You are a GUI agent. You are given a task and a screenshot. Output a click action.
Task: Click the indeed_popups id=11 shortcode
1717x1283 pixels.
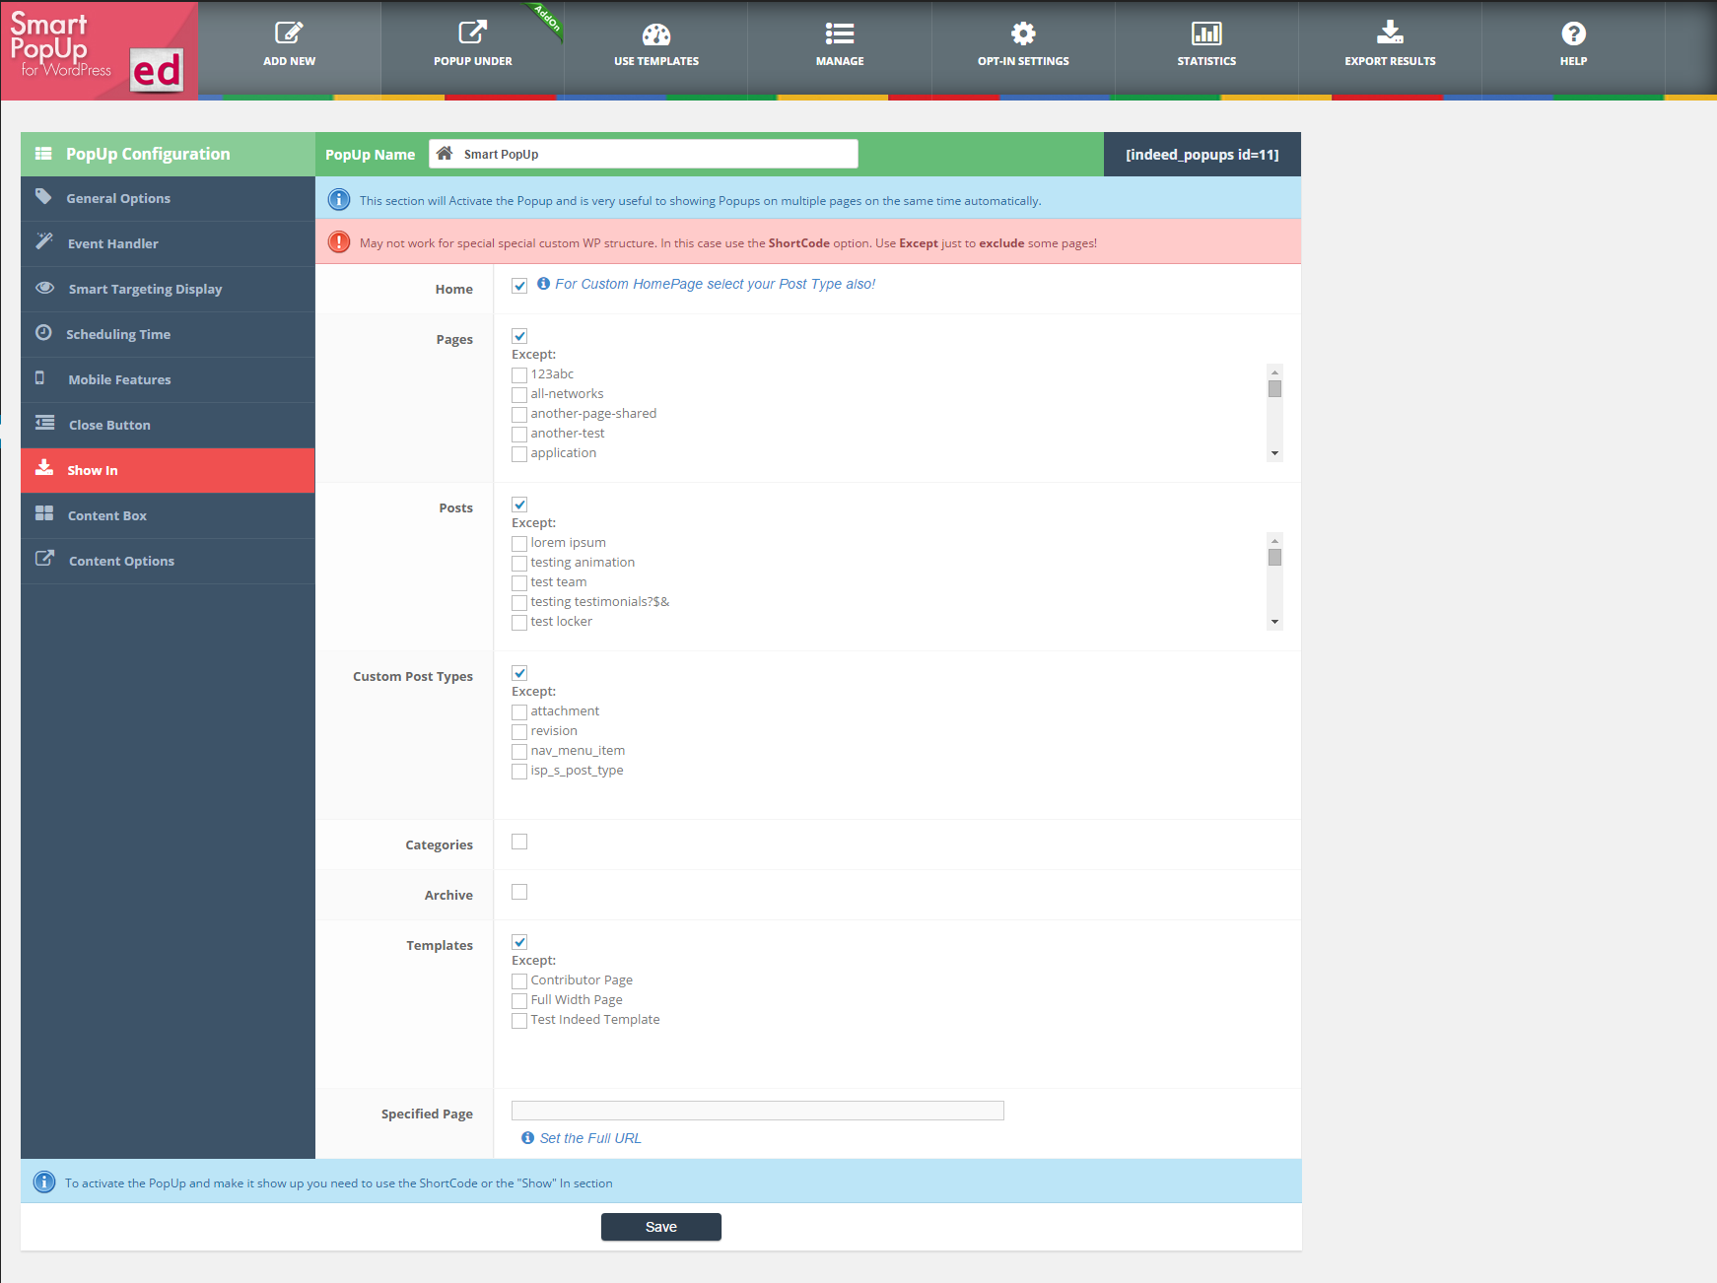coord(1202,155)
